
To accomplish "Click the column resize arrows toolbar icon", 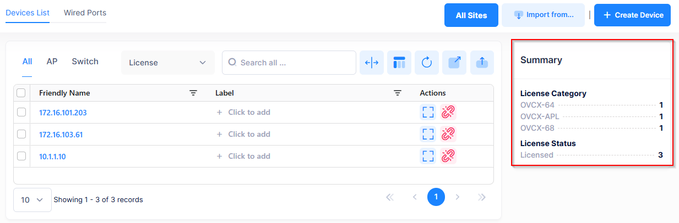I will point(372,63).
